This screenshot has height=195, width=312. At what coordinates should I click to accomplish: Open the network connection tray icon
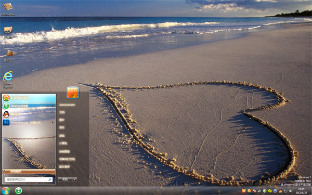tap(285, 191)
